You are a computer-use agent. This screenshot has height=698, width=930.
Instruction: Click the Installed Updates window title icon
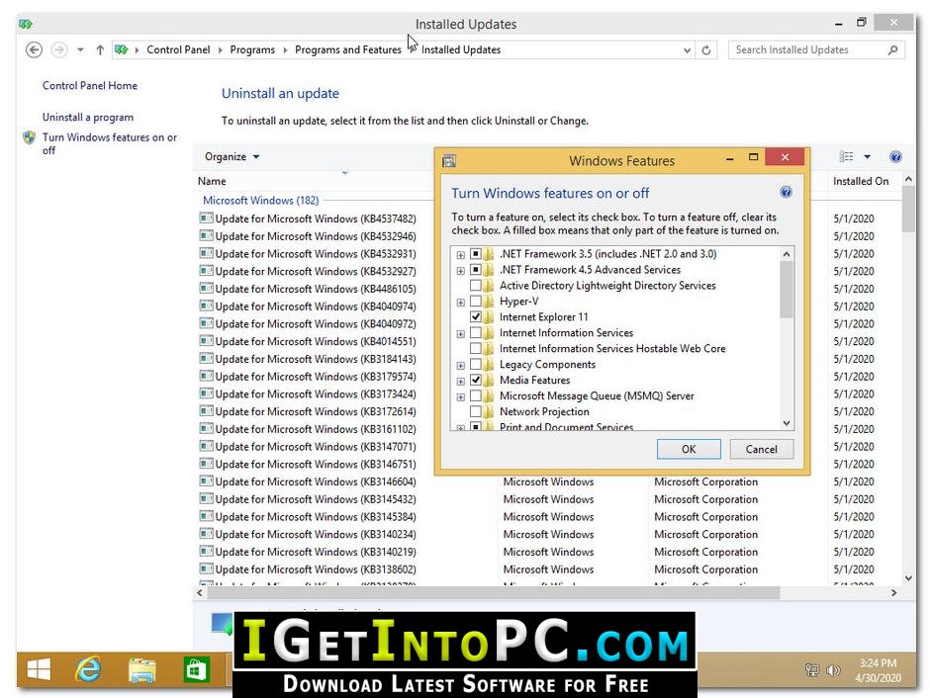(26, 25)
